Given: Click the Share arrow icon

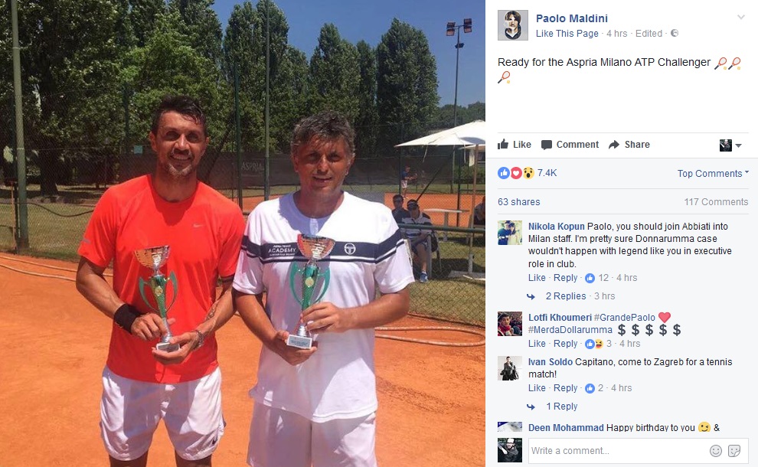Looking at the screenshot, I should click(x=614, y=145).
